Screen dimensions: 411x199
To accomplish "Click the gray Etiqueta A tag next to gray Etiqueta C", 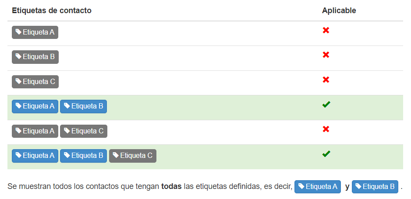I will [35, 131].
